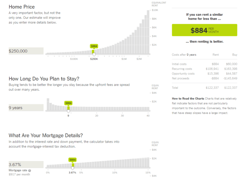The height and width of the screenshot is (178, 244).
Task: Edit the 9 years stay field
Action: 26,108
